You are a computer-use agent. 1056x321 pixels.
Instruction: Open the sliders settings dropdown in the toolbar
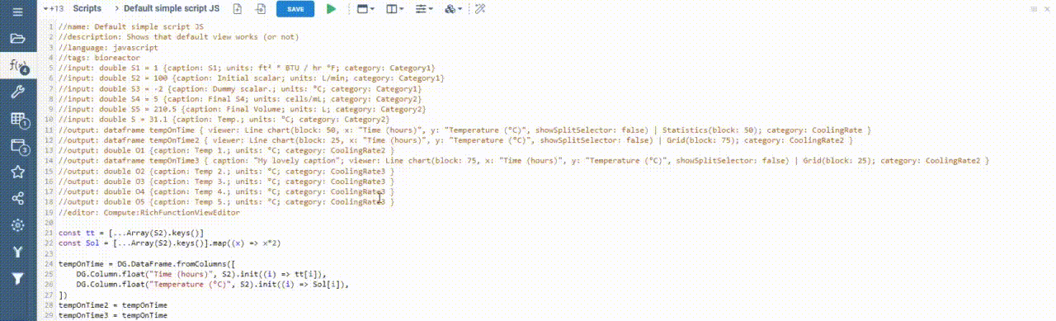pos(424,8)
